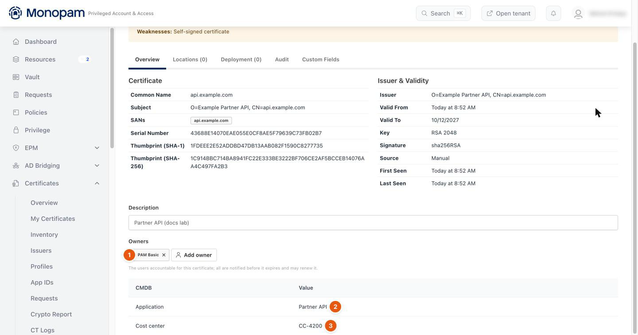Image resolution: width=638 pixels, height=335 pixels.
Task: Switch to the Audit tab
Action: point(282,60)
